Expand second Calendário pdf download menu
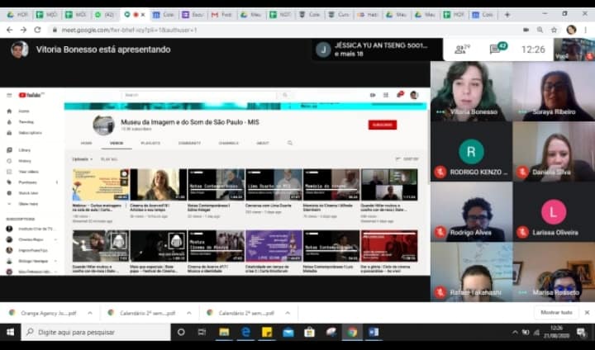Screen dimensions: 595x350 click(288, 313)
